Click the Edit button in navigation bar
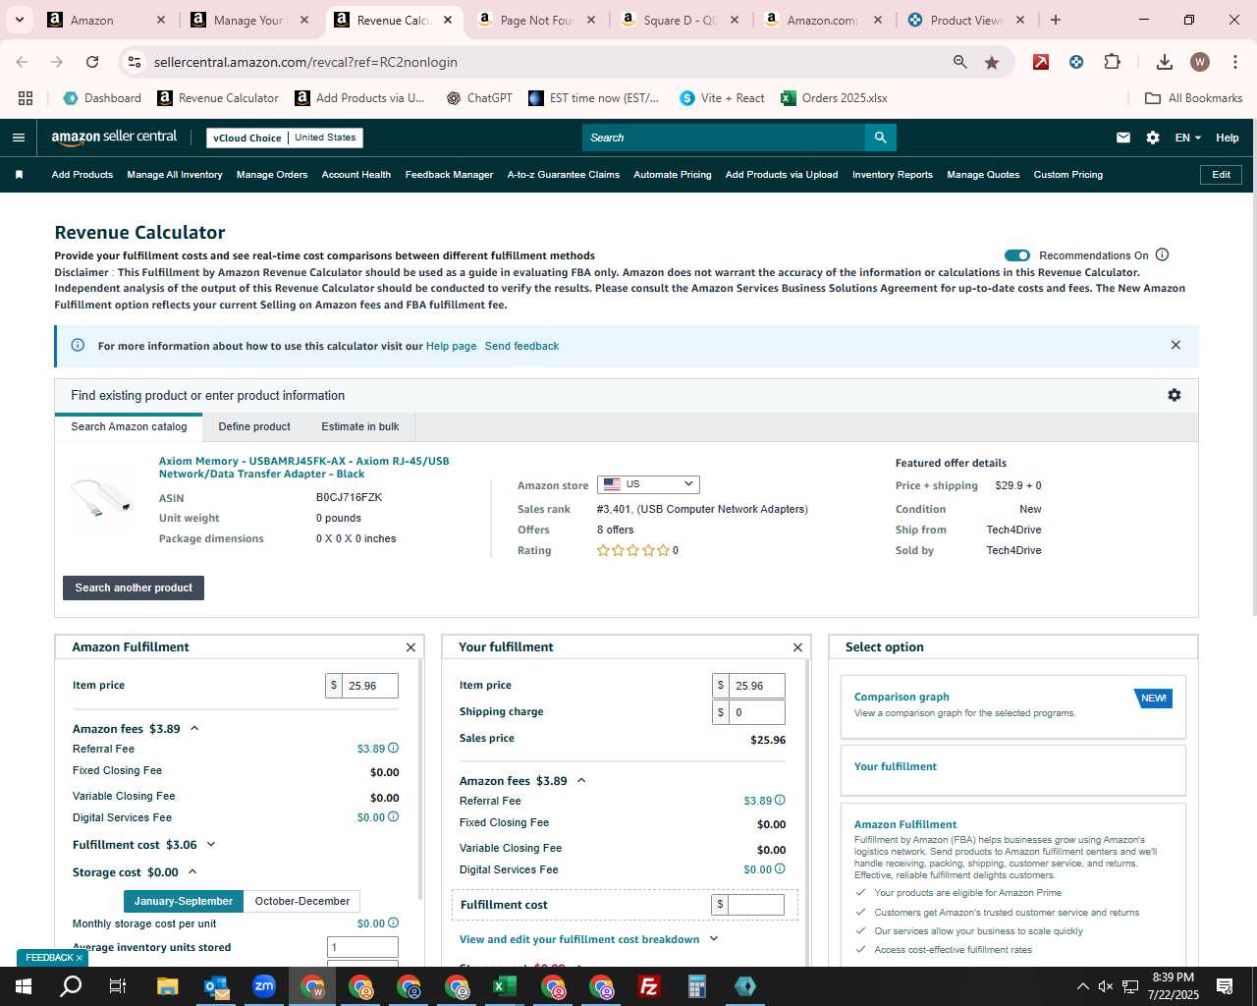1257x1006 pixels. [1221, 175]
